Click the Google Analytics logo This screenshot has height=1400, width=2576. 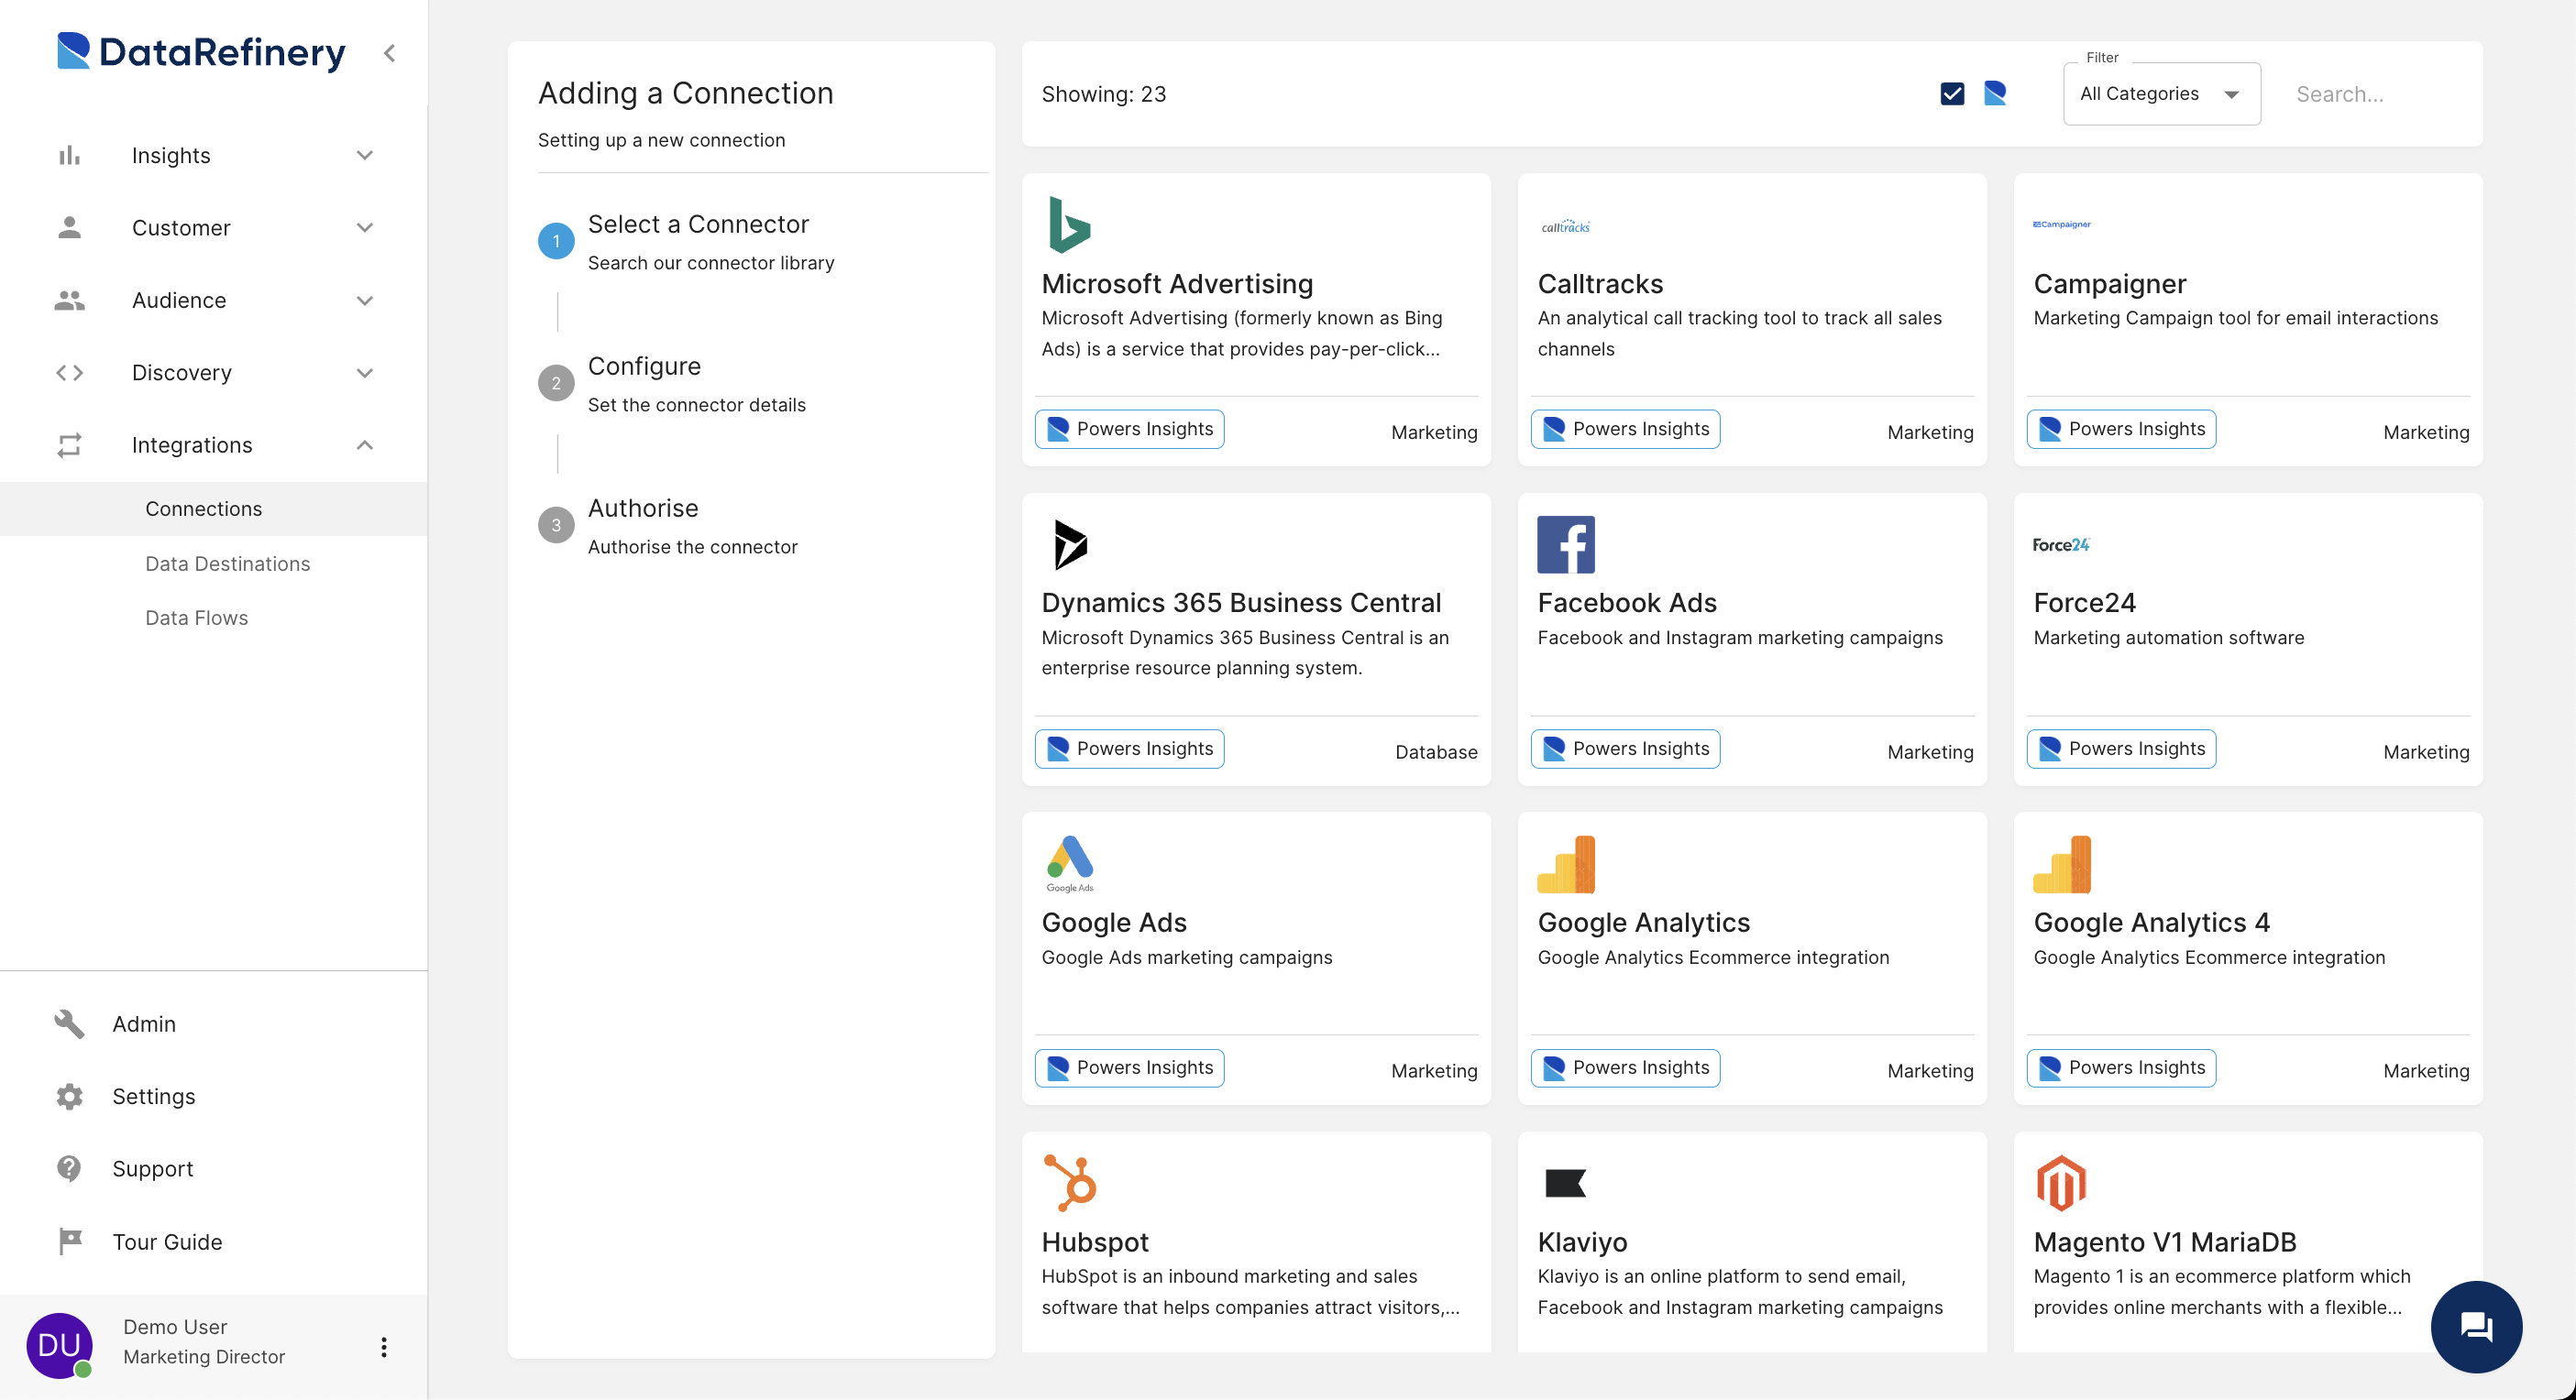[x=1565, y=863]
